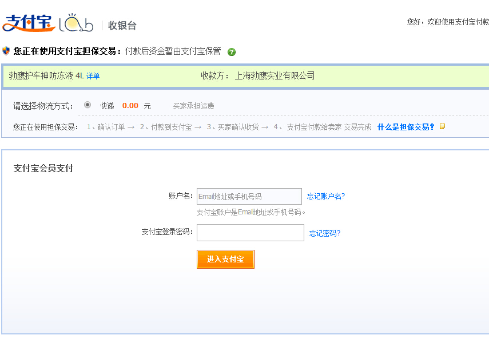Select the 快递 shipping radio button
This screenshot has height=339, width=489.
[x=88, y=105]
